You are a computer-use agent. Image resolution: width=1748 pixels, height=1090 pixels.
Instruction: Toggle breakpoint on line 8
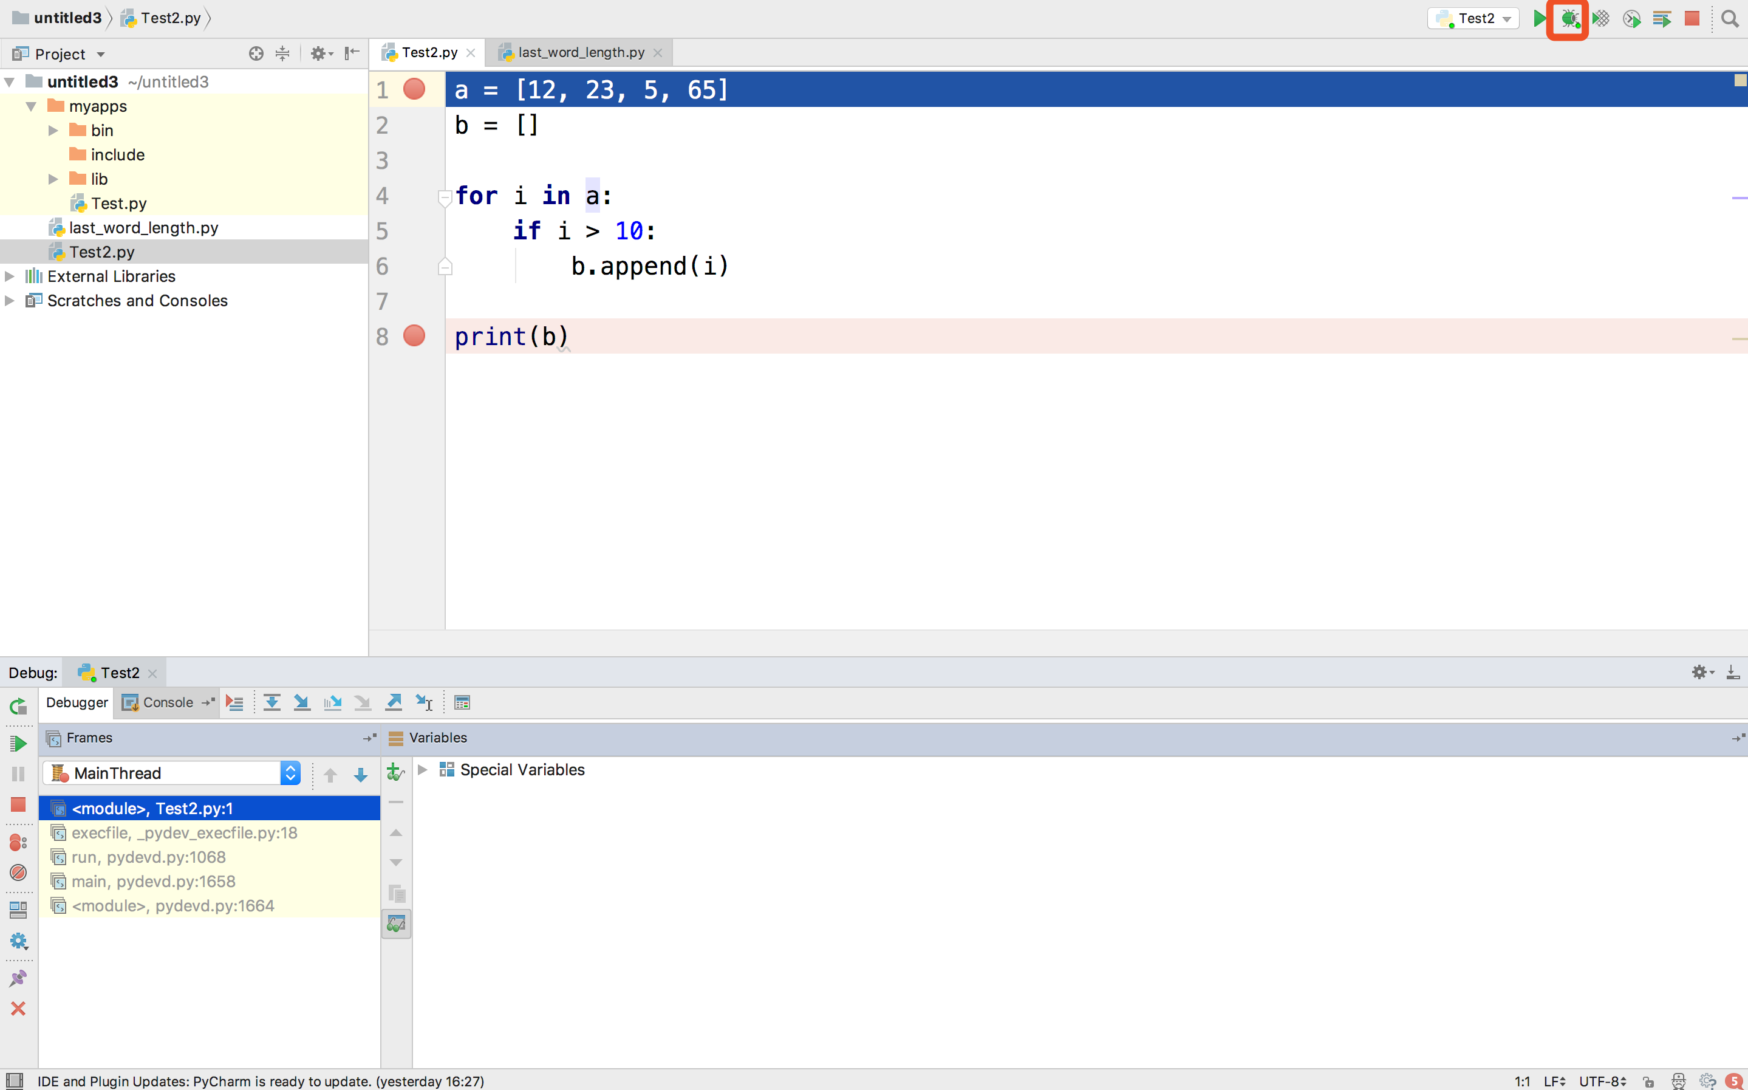[x=414, y=336]
